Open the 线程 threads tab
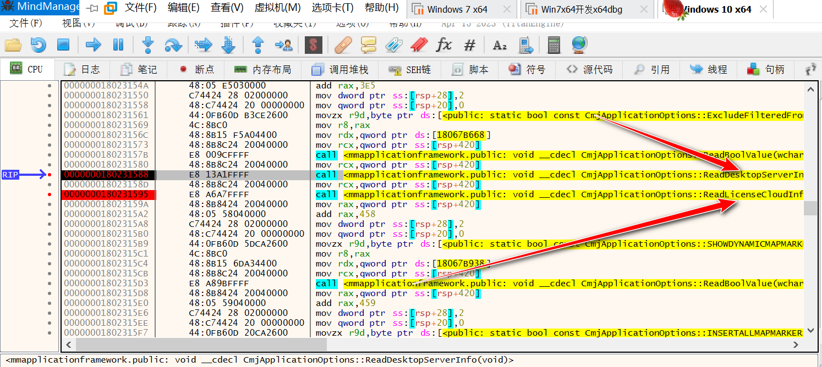Screen dimensions: 822x367 [709, 69]
